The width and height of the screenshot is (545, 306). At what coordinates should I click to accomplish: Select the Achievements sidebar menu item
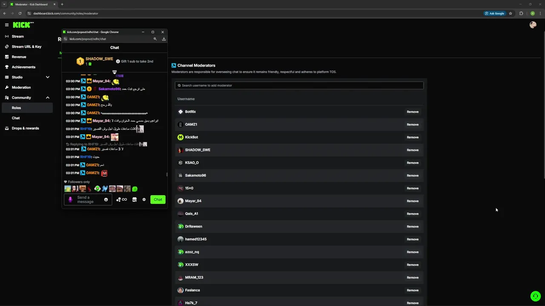(x=26, y=67)
